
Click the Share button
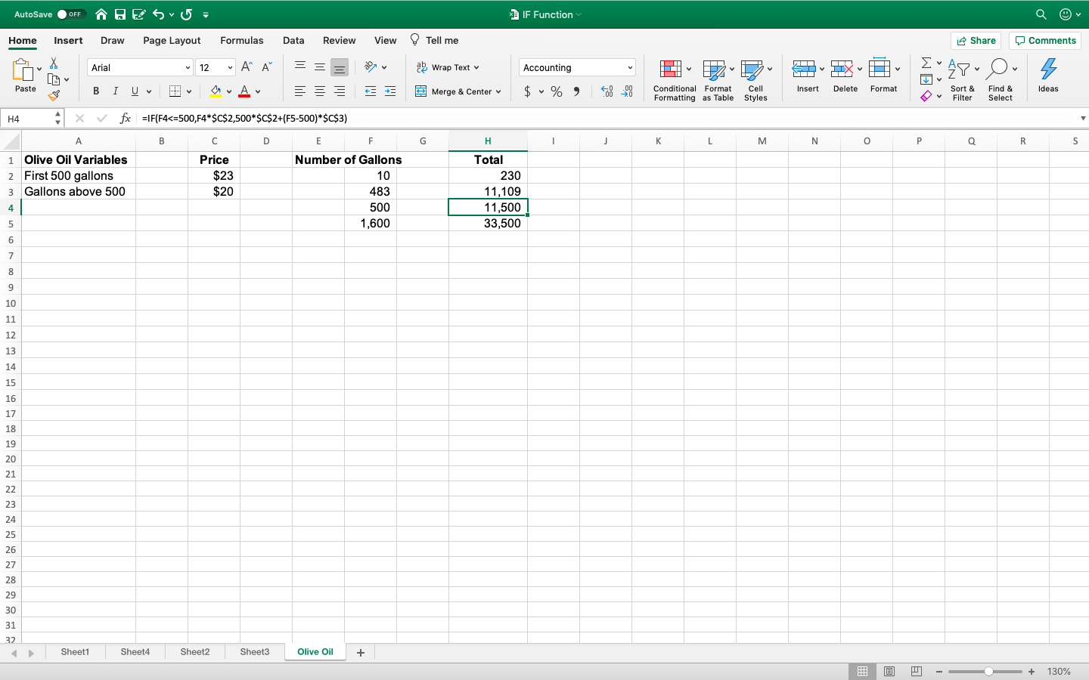tap(976, 40)
